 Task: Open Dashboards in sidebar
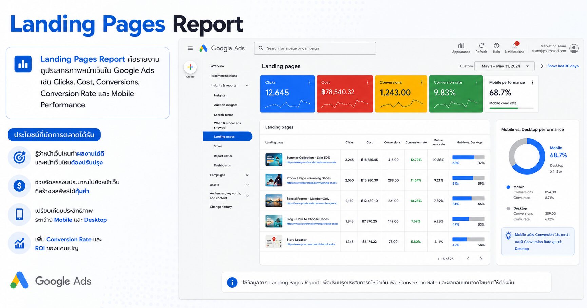tap(222, 165)
